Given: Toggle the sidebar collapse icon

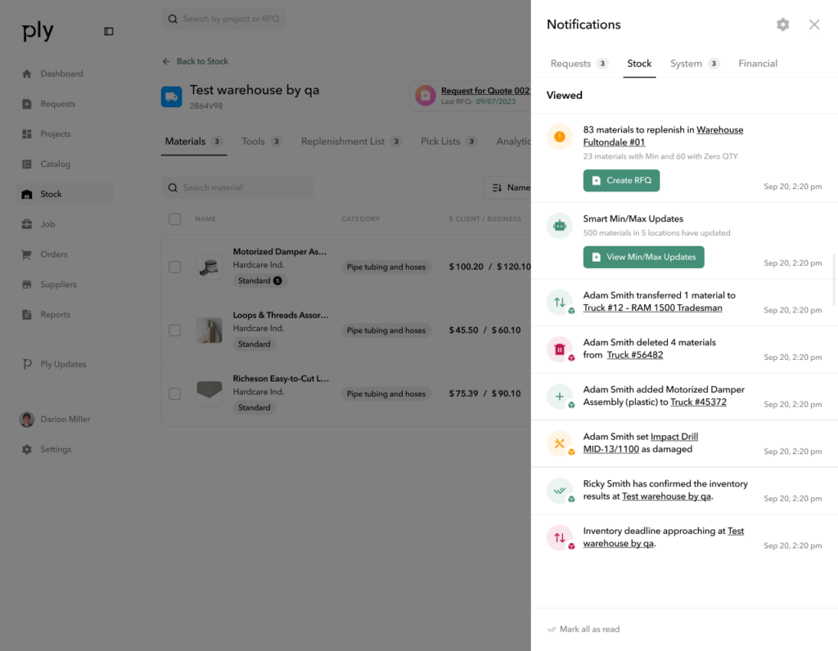Looking at the screenshot, I should pos(109,32).
